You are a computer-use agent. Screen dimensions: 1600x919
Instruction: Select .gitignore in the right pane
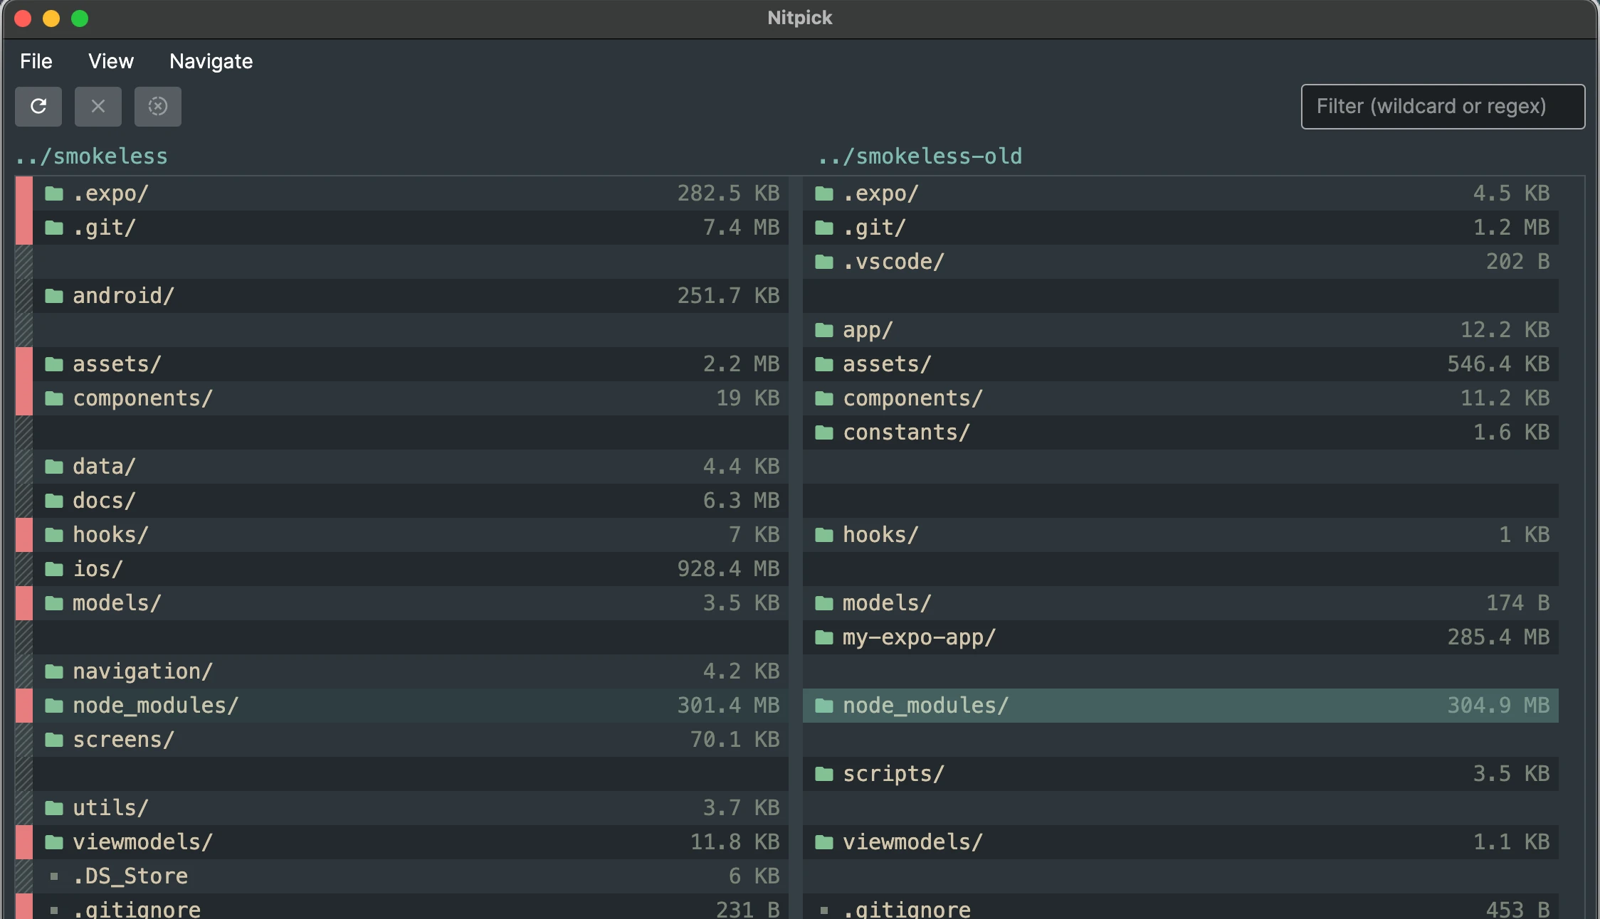point(1181,907)
